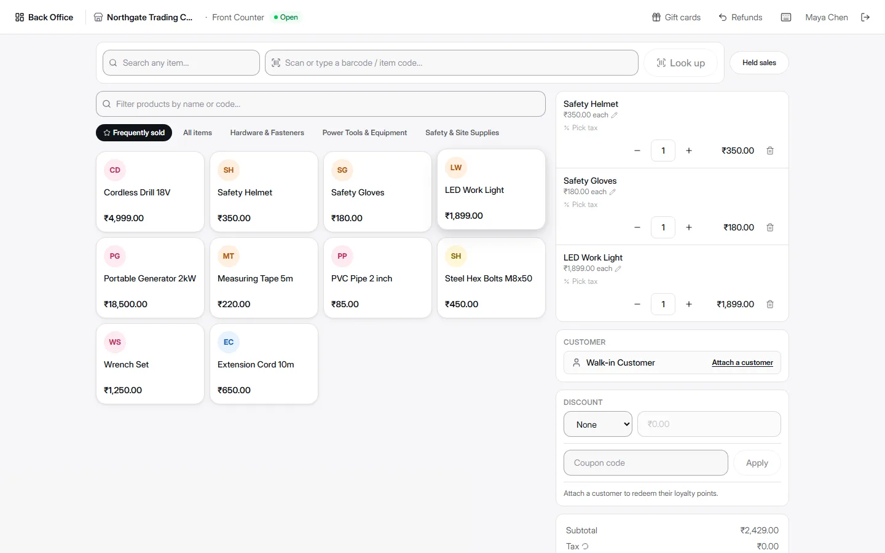Screen dimensions: 885x553
Task: Delete LED Work Light cart line
Action: (770, 304)
